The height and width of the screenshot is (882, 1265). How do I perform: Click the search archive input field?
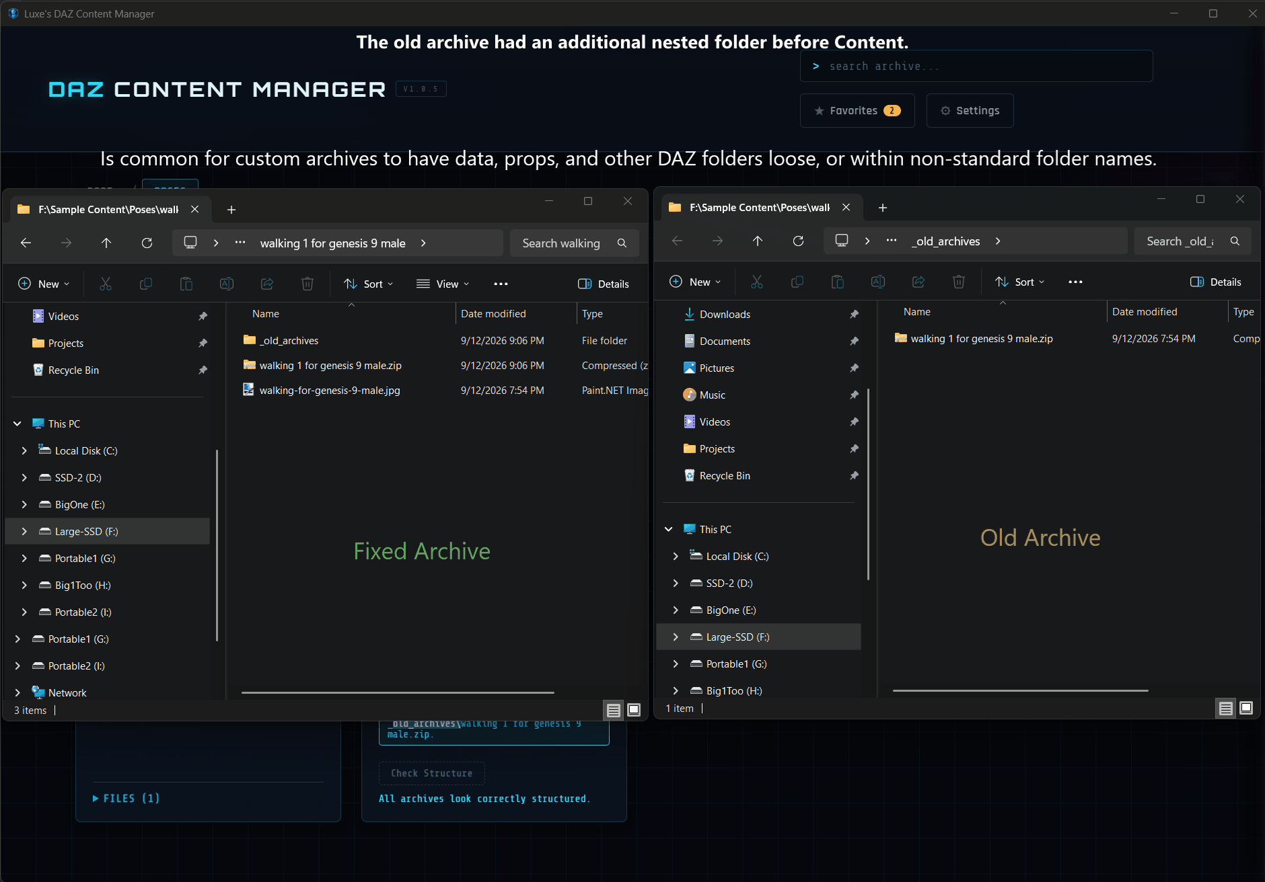[976, 66]
